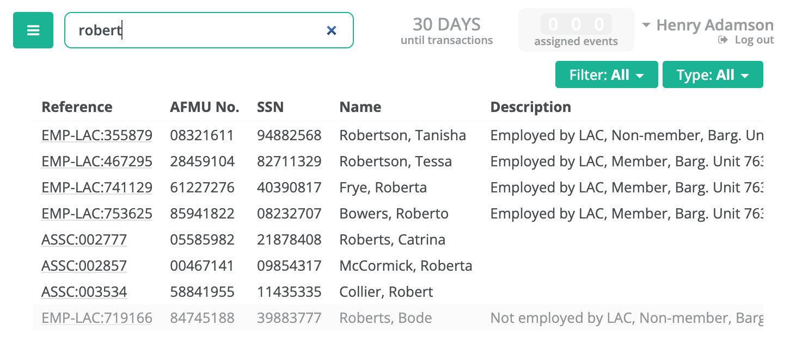This screenshot has height=362, width=796.
Task: Click the Tessa Robertson row description
Action: (627, 161)
